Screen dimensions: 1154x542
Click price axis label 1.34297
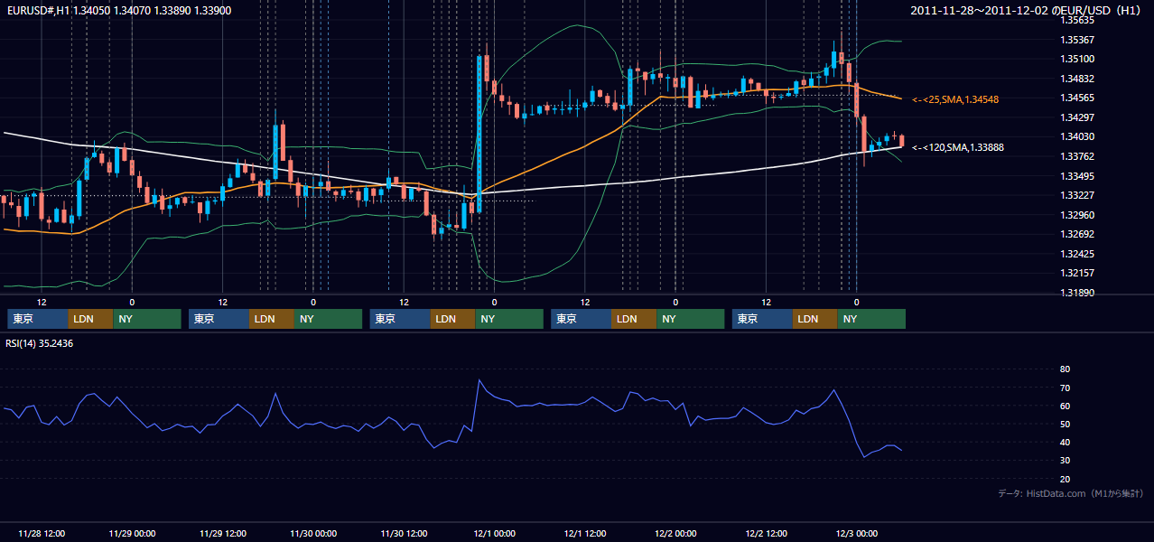[x=1076, y=117]
